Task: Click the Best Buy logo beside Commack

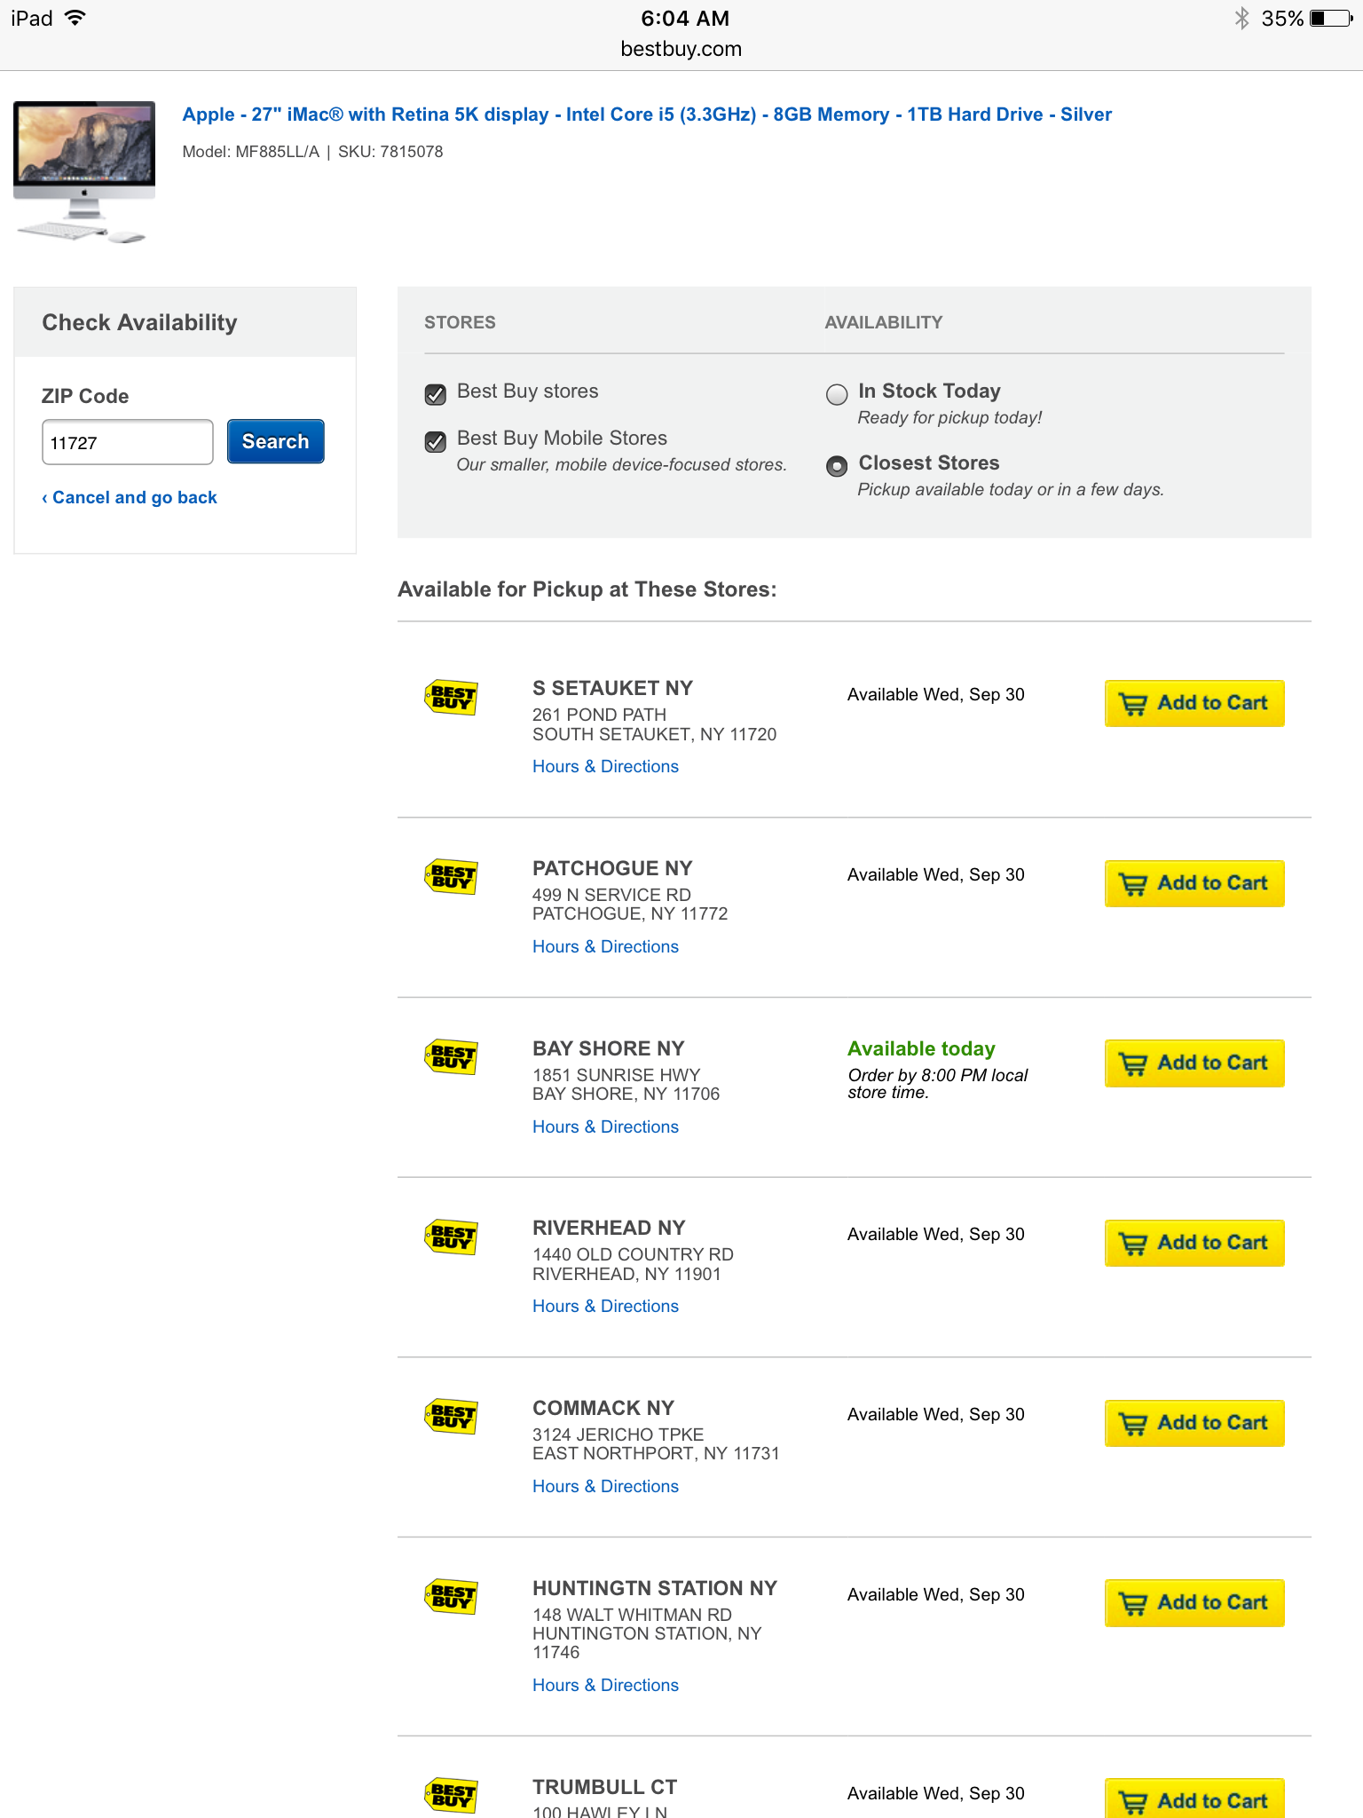Action: tap(451, 1417)
